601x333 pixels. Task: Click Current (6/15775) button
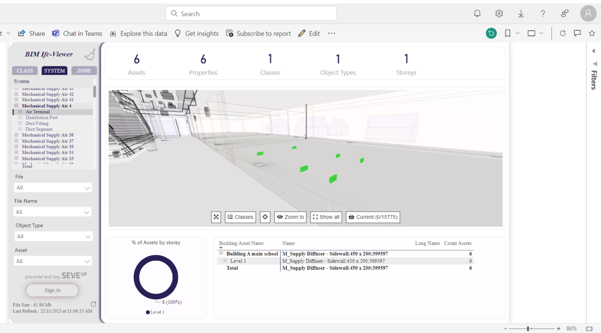[x=373, y=217]
